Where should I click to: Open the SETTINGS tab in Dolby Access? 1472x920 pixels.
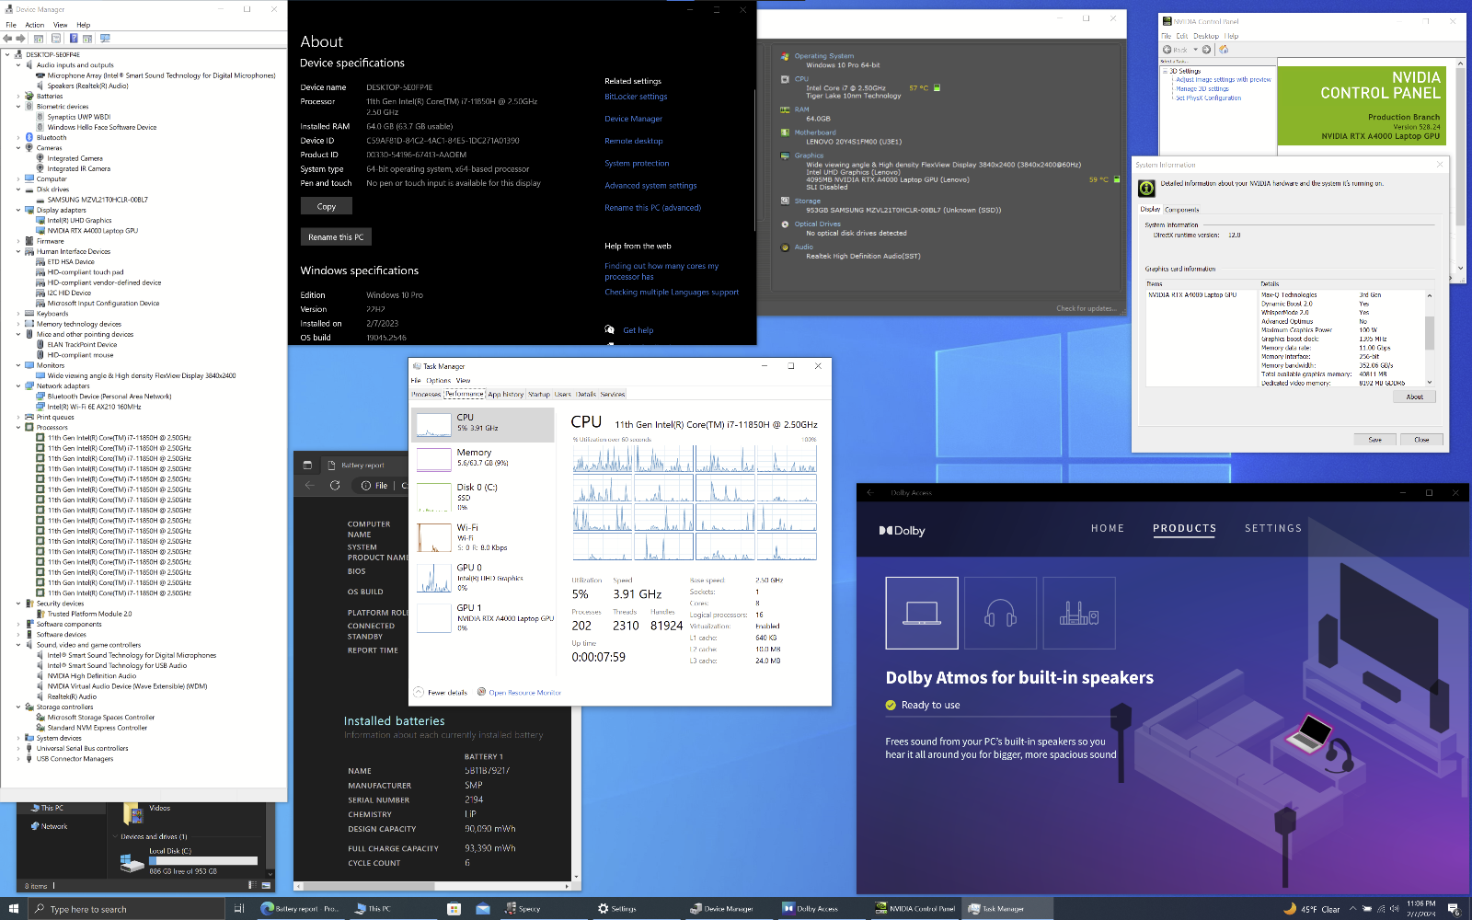[1273, 528]
